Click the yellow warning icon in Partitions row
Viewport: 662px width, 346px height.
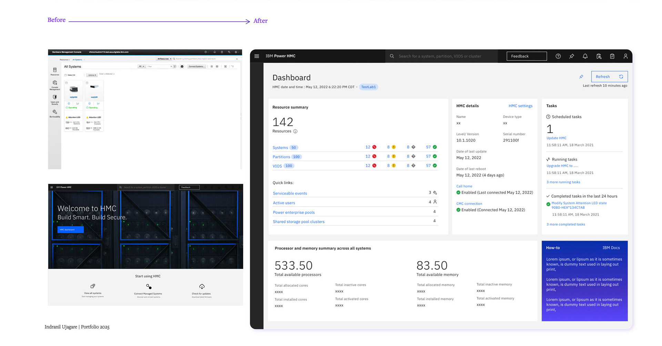tap(394, 156)
